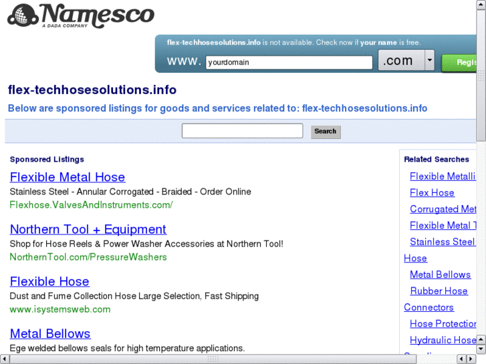Click the 'Sponsored Listings' heading
The height and width of the screenshot is (364, 486).
[x=47, y=159]
